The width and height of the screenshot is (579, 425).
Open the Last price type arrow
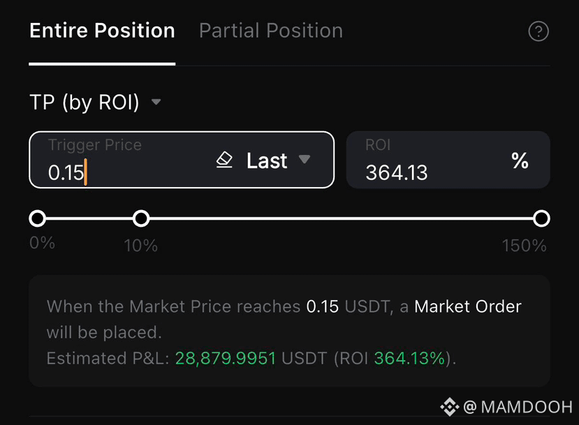(305, 159)
